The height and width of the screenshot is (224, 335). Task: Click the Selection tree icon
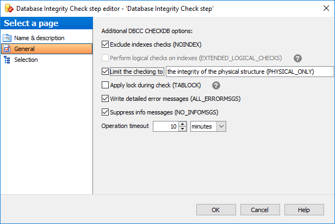(x=7, y=60)
